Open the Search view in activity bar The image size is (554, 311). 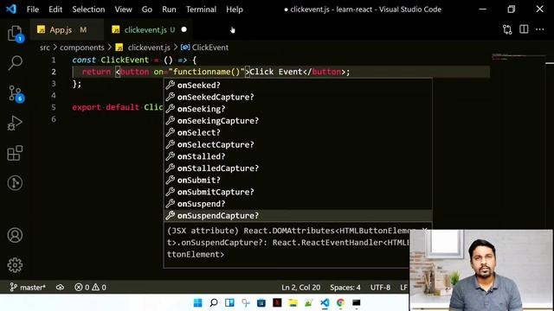15,63
